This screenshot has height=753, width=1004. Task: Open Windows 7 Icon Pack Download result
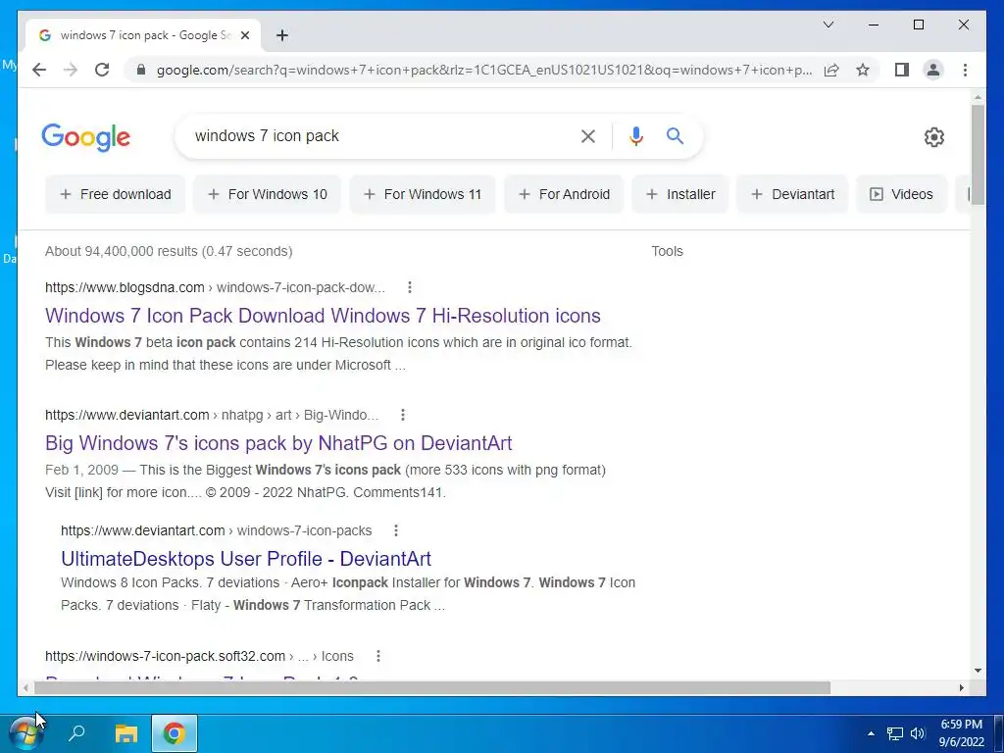323,316
